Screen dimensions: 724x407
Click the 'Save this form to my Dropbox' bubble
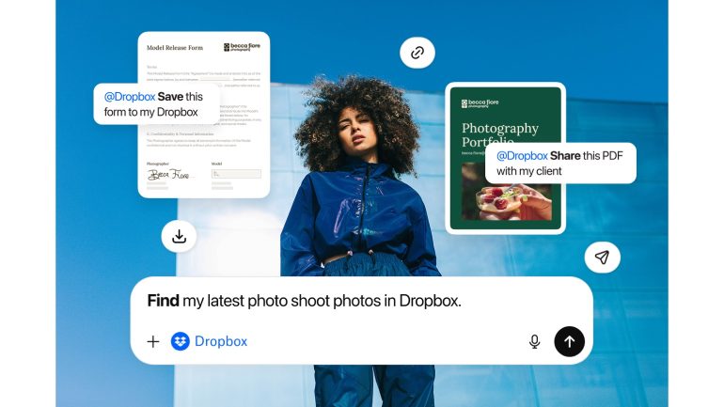click(156, 104)
